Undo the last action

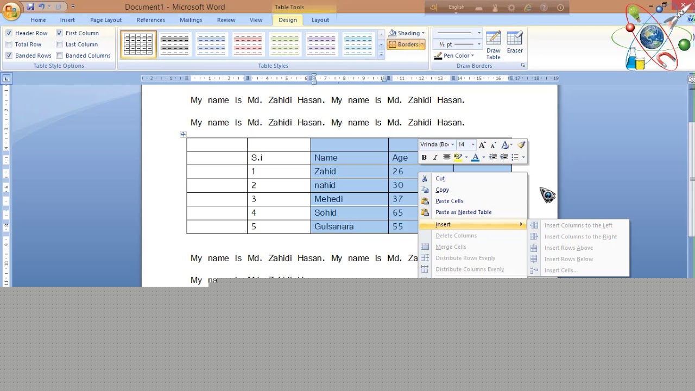pos(42,7)
